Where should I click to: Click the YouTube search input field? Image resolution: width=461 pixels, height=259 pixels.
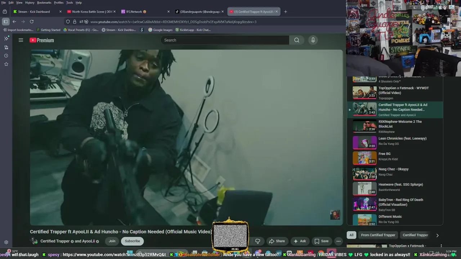pos(225,40)
